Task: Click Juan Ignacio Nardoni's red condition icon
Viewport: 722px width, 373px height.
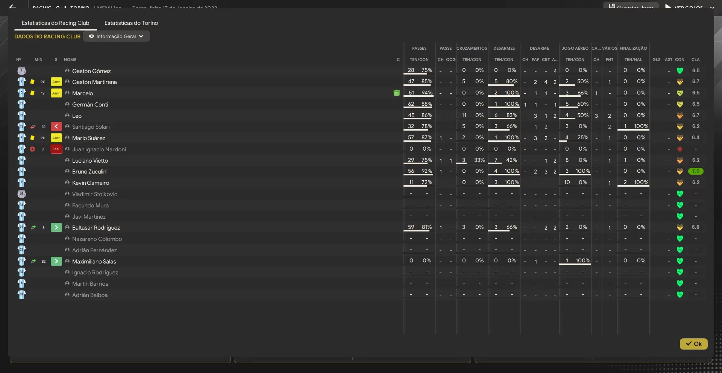Action: click(x=680, y=149)
